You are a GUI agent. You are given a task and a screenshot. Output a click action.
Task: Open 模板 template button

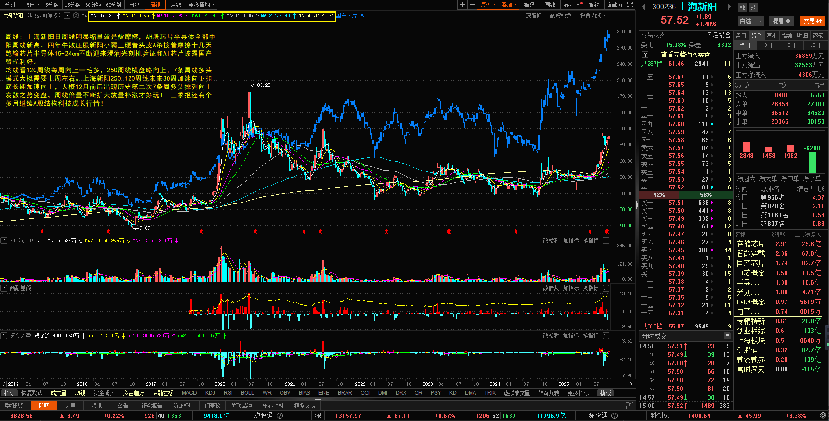click(606, 393)
